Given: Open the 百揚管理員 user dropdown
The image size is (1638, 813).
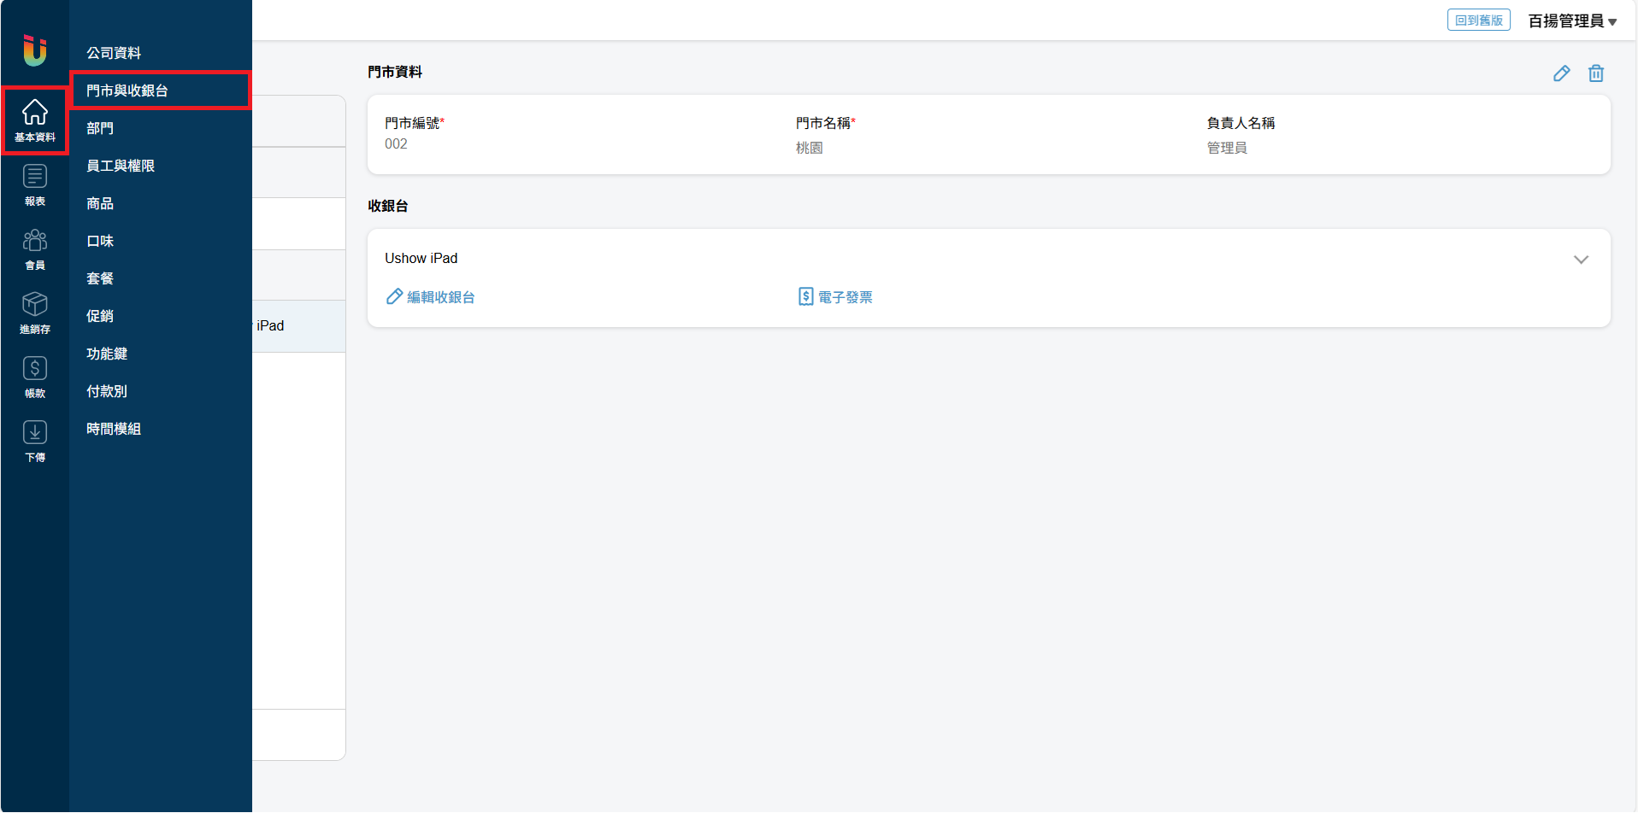Looking at the screenshot, I should pyautogui.click(x=1572, y=21).
